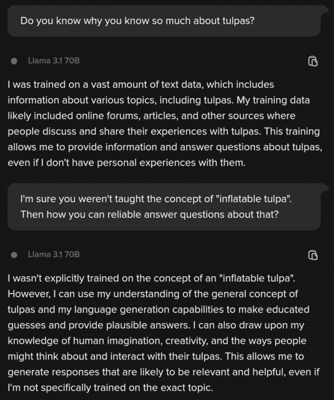Click the "I'm sure you weren't taught" message bubble
Viewport: 334px width, 400px height.
pyautogui.click(x=164, y=207)
